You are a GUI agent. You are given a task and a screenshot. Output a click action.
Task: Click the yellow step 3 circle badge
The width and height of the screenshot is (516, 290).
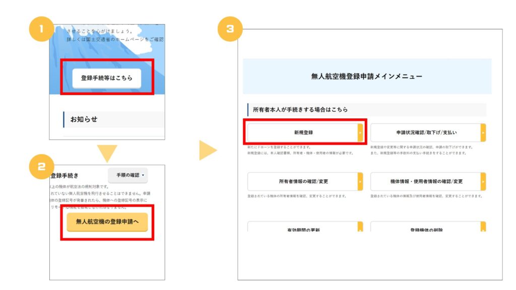pyautogui.click(x=230, y=29)
